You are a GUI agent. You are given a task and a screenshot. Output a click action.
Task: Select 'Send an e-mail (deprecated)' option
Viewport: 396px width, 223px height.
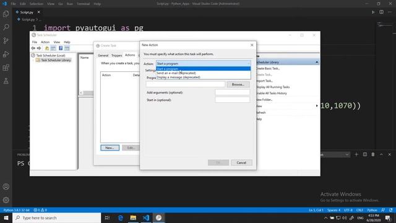204,73
